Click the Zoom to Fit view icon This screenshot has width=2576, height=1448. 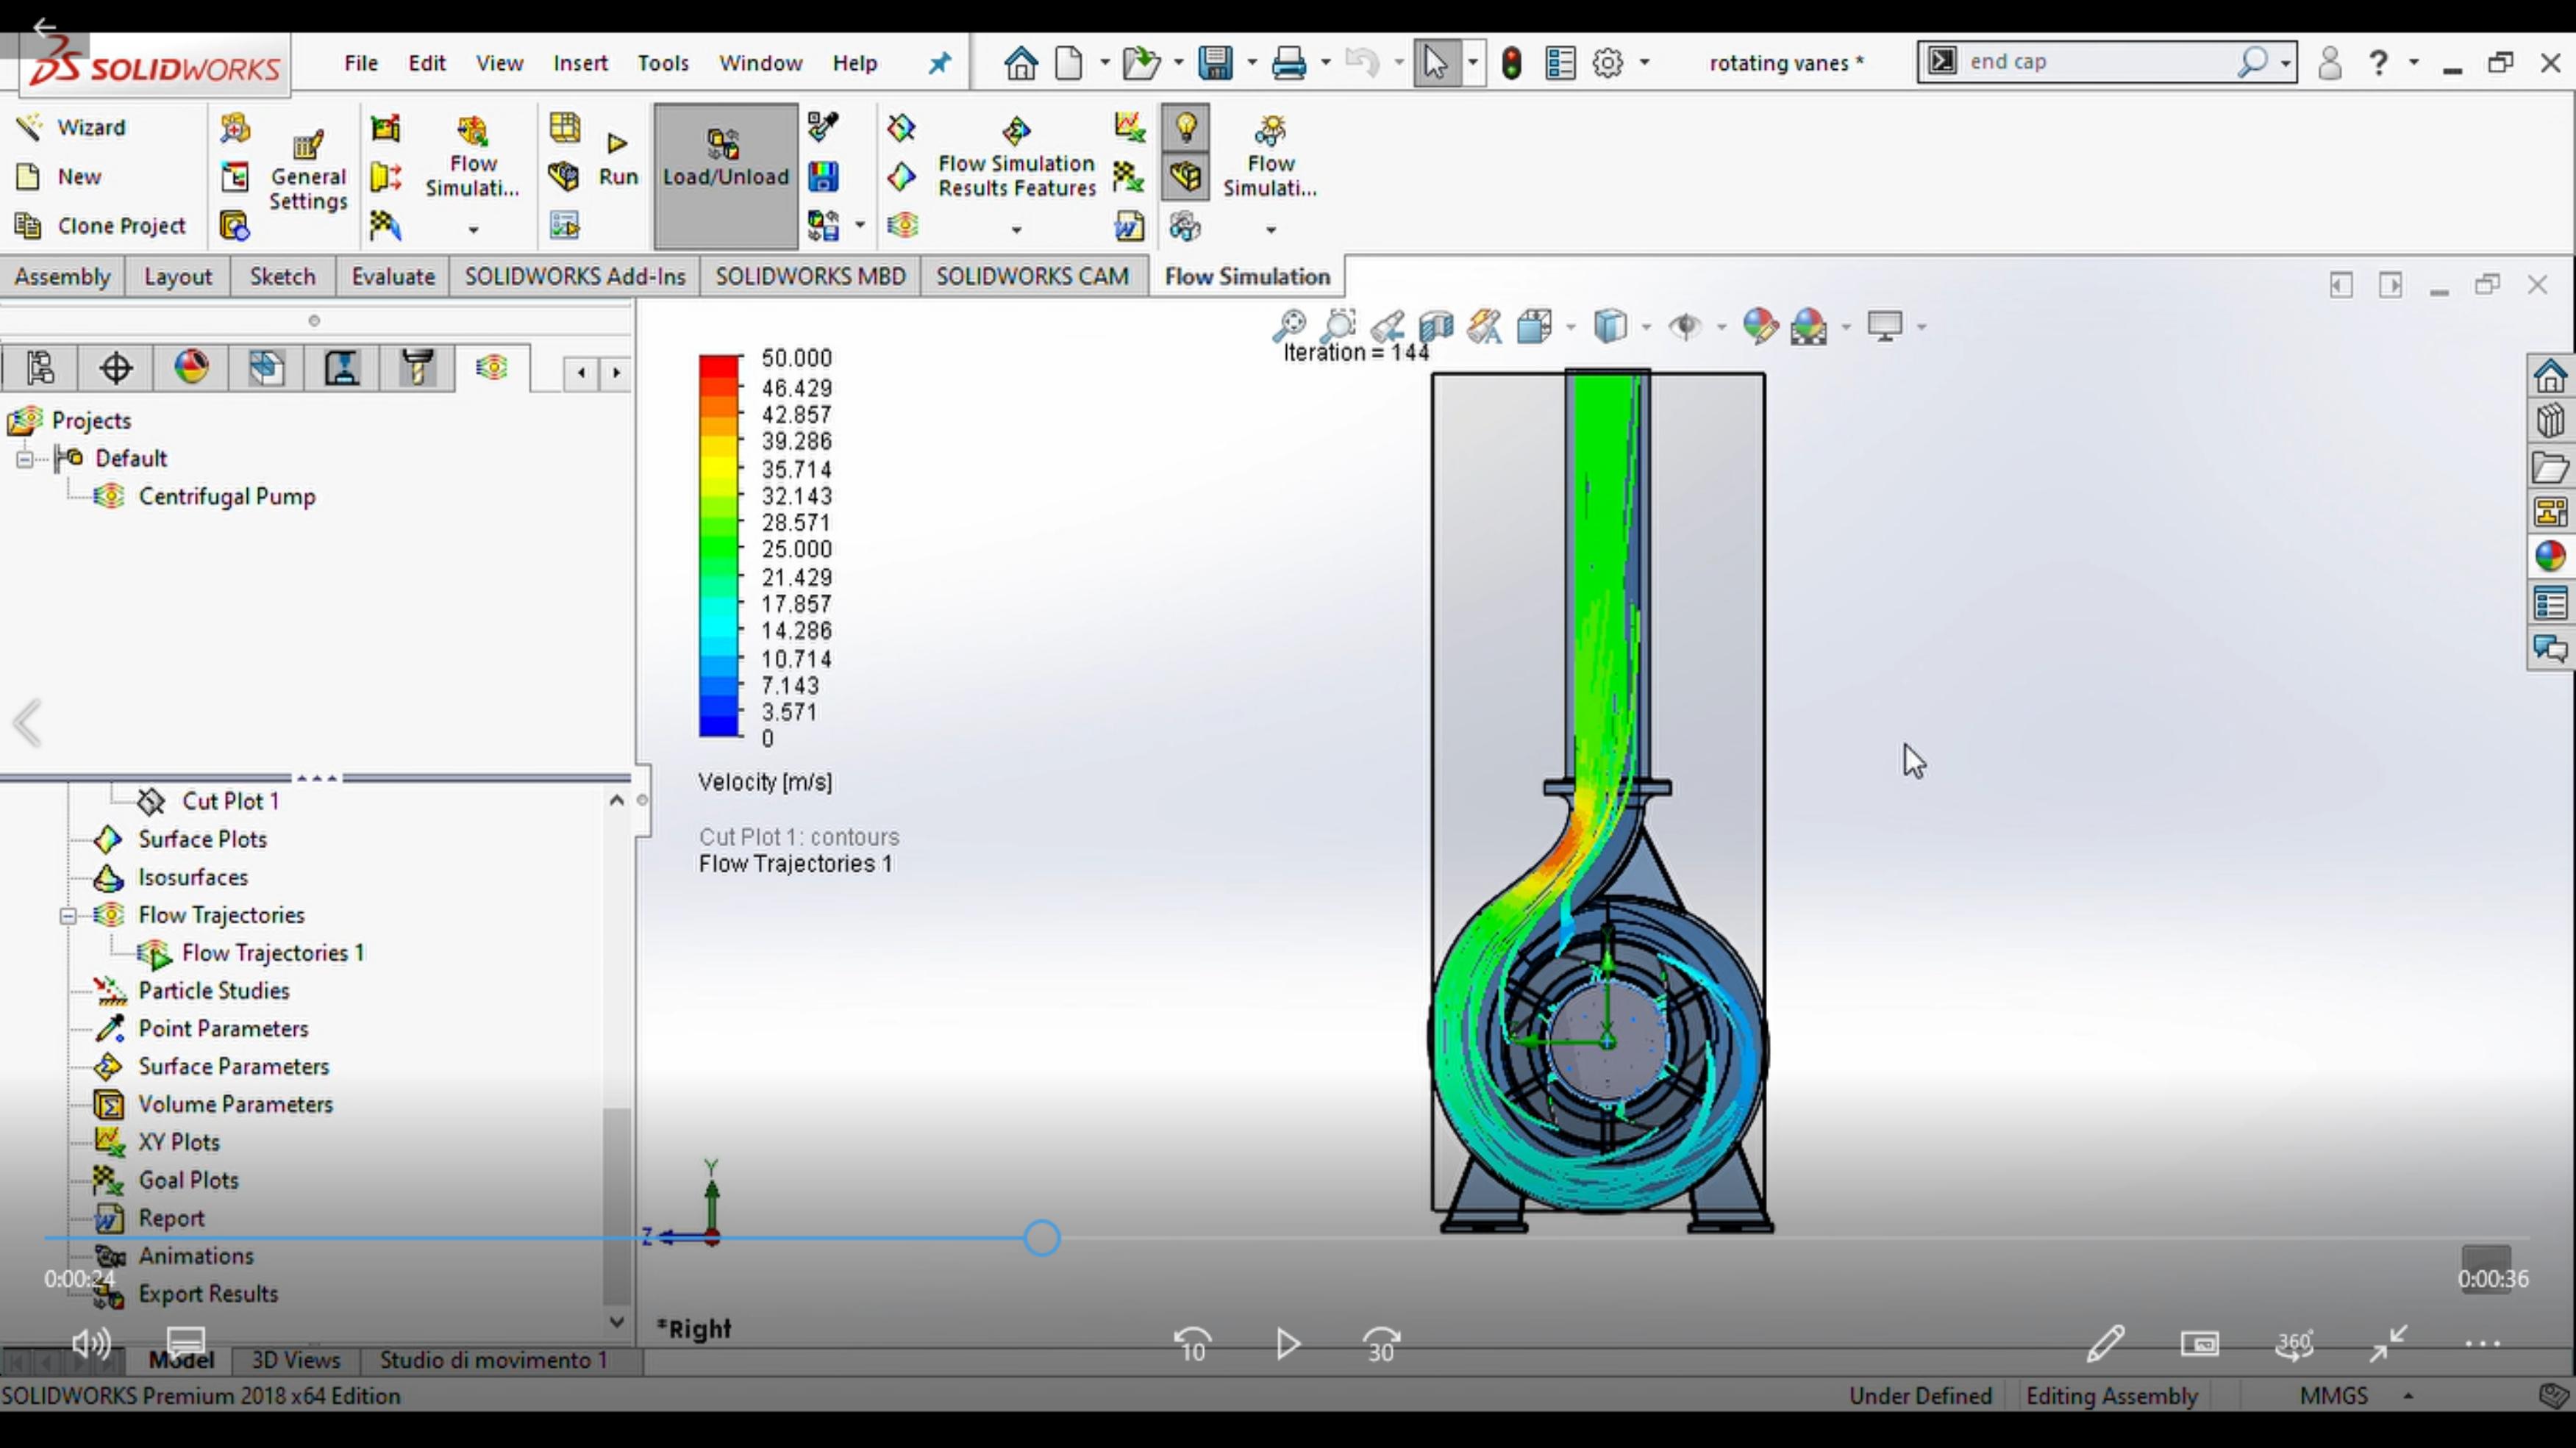[x=1289, y=325]
